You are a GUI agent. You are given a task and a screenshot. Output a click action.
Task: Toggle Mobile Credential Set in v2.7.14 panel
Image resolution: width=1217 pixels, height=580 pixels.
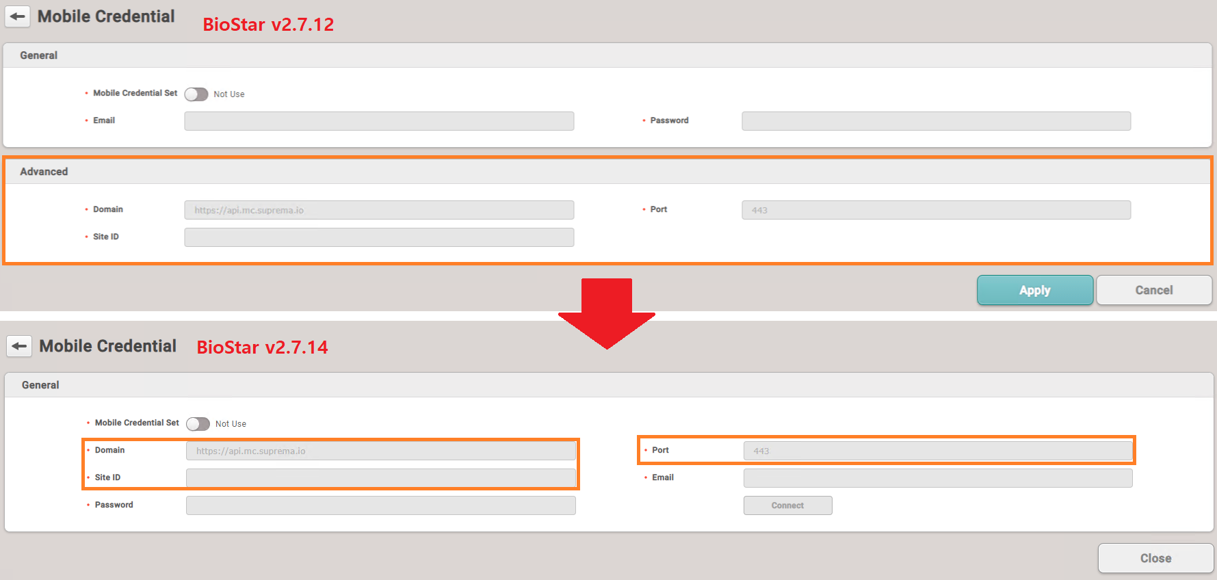tap(198, 424)
